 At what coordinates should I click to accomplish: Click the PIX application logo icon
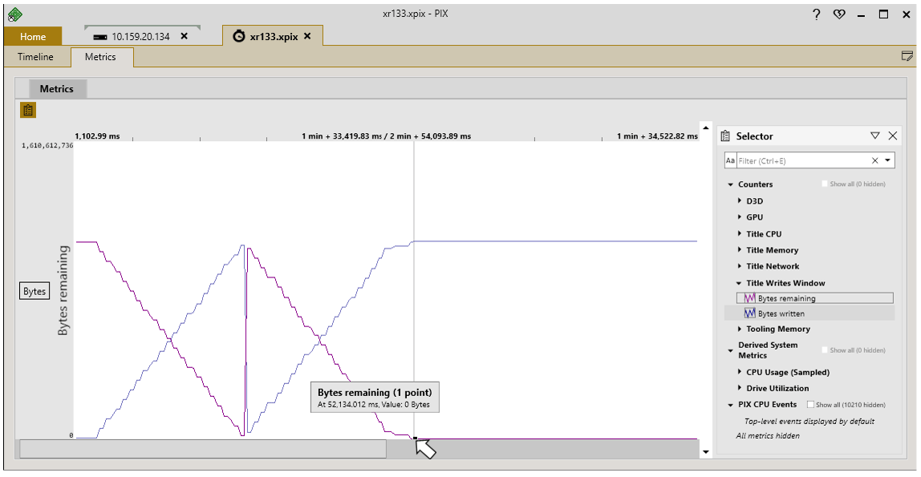pyautogui.click(x=14, y=14)
